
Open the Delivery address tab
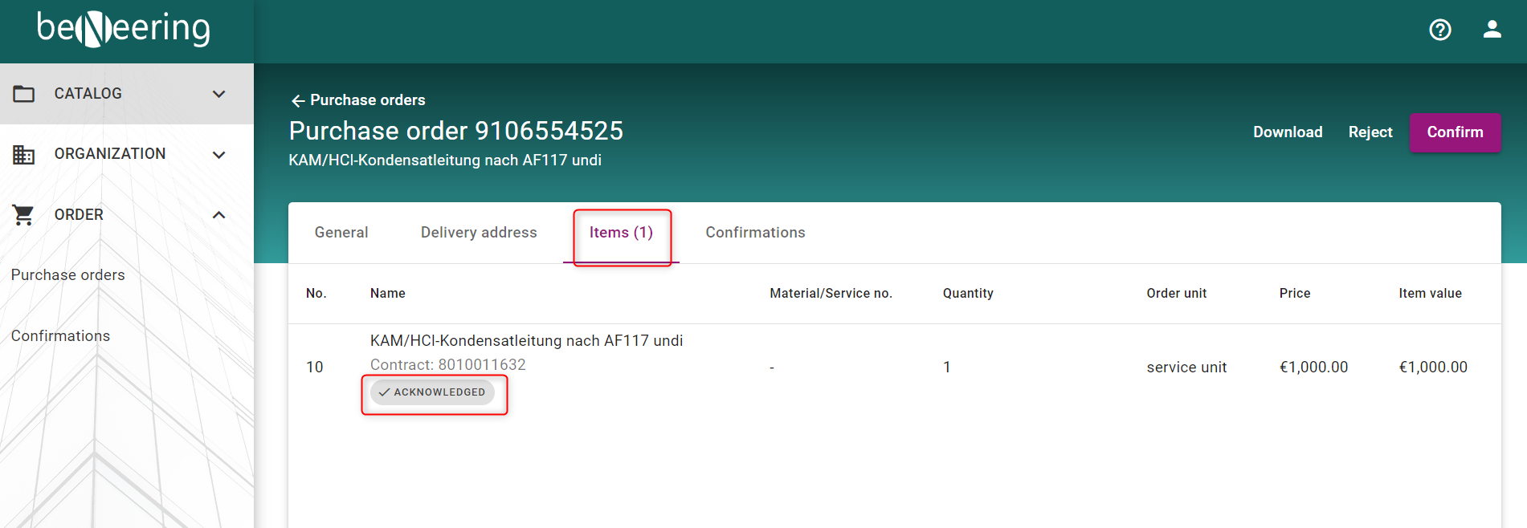pyautogui.click(x=479, y=233)
